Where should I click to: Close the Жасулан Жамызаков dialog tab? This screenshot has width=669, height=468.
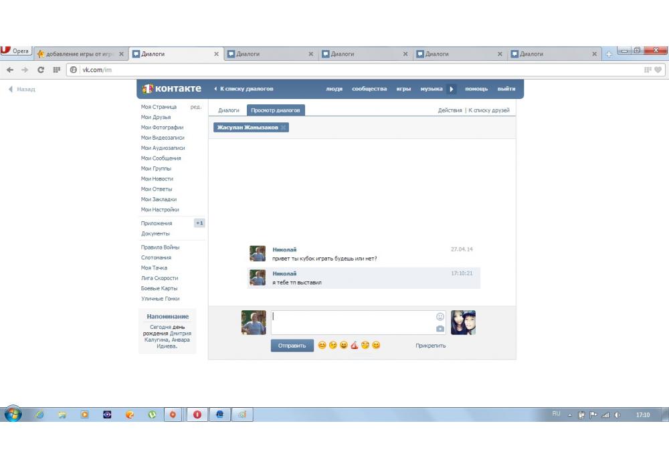(x=283, y=127)
